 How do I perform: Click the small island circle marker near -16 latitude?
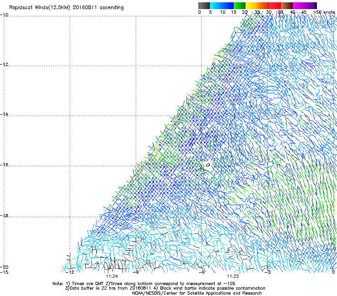(208, 165)
